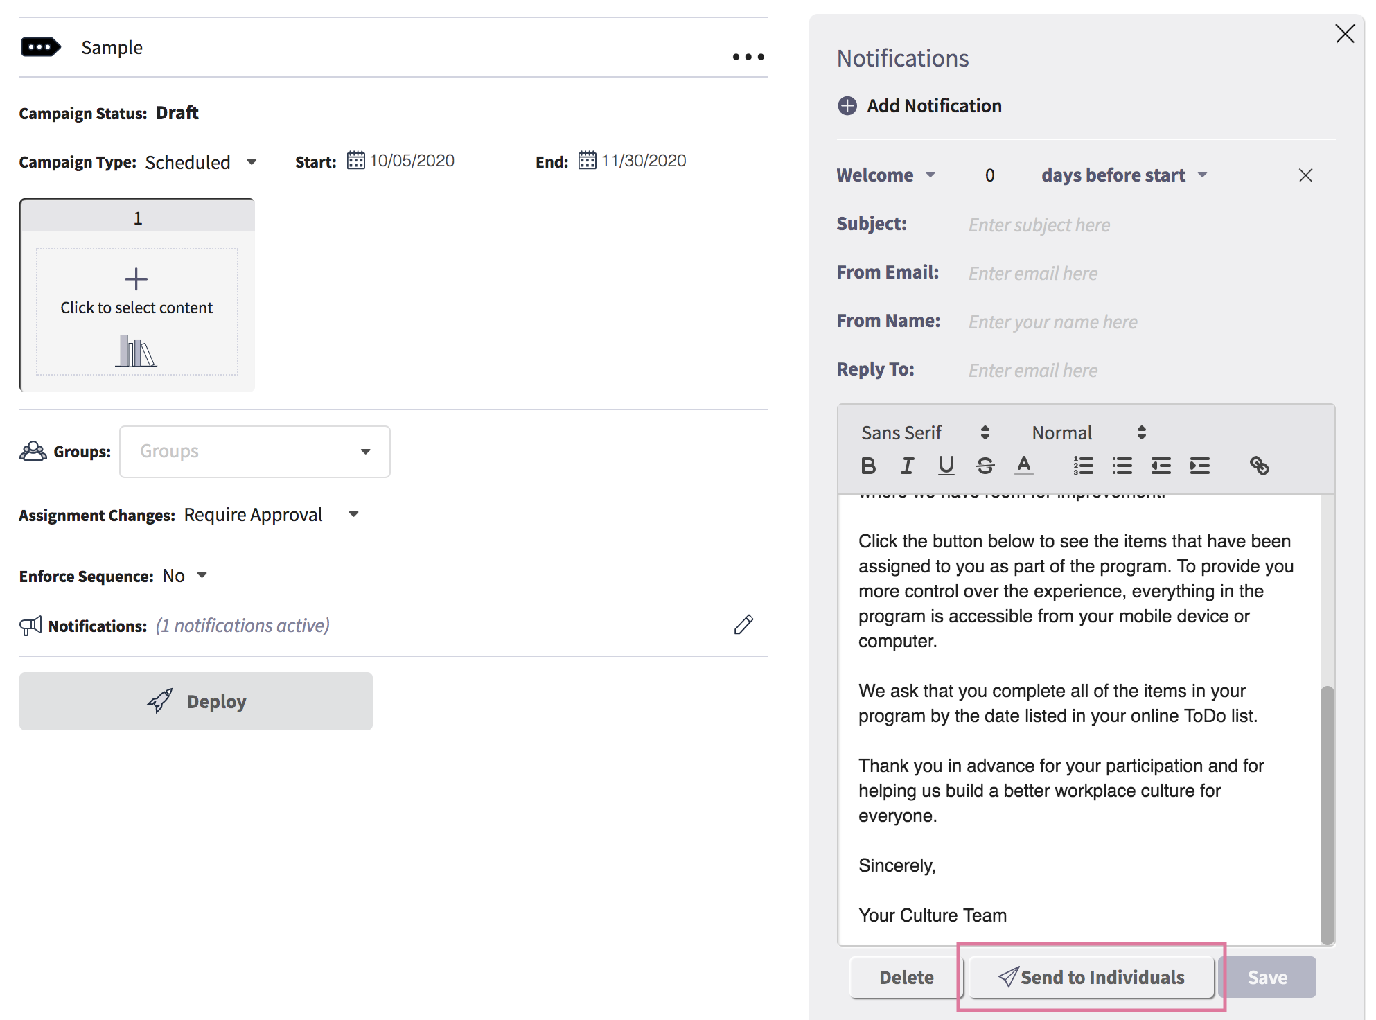The image size is (1376, 1020).
Task: Click the Groups people icon
Action: coord(33,451)
